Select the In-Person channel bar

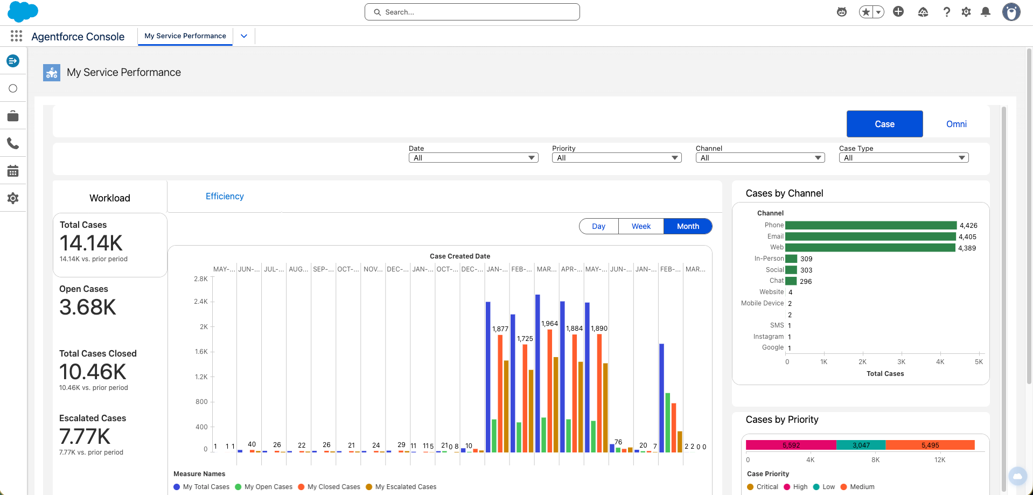coord(791,259)
